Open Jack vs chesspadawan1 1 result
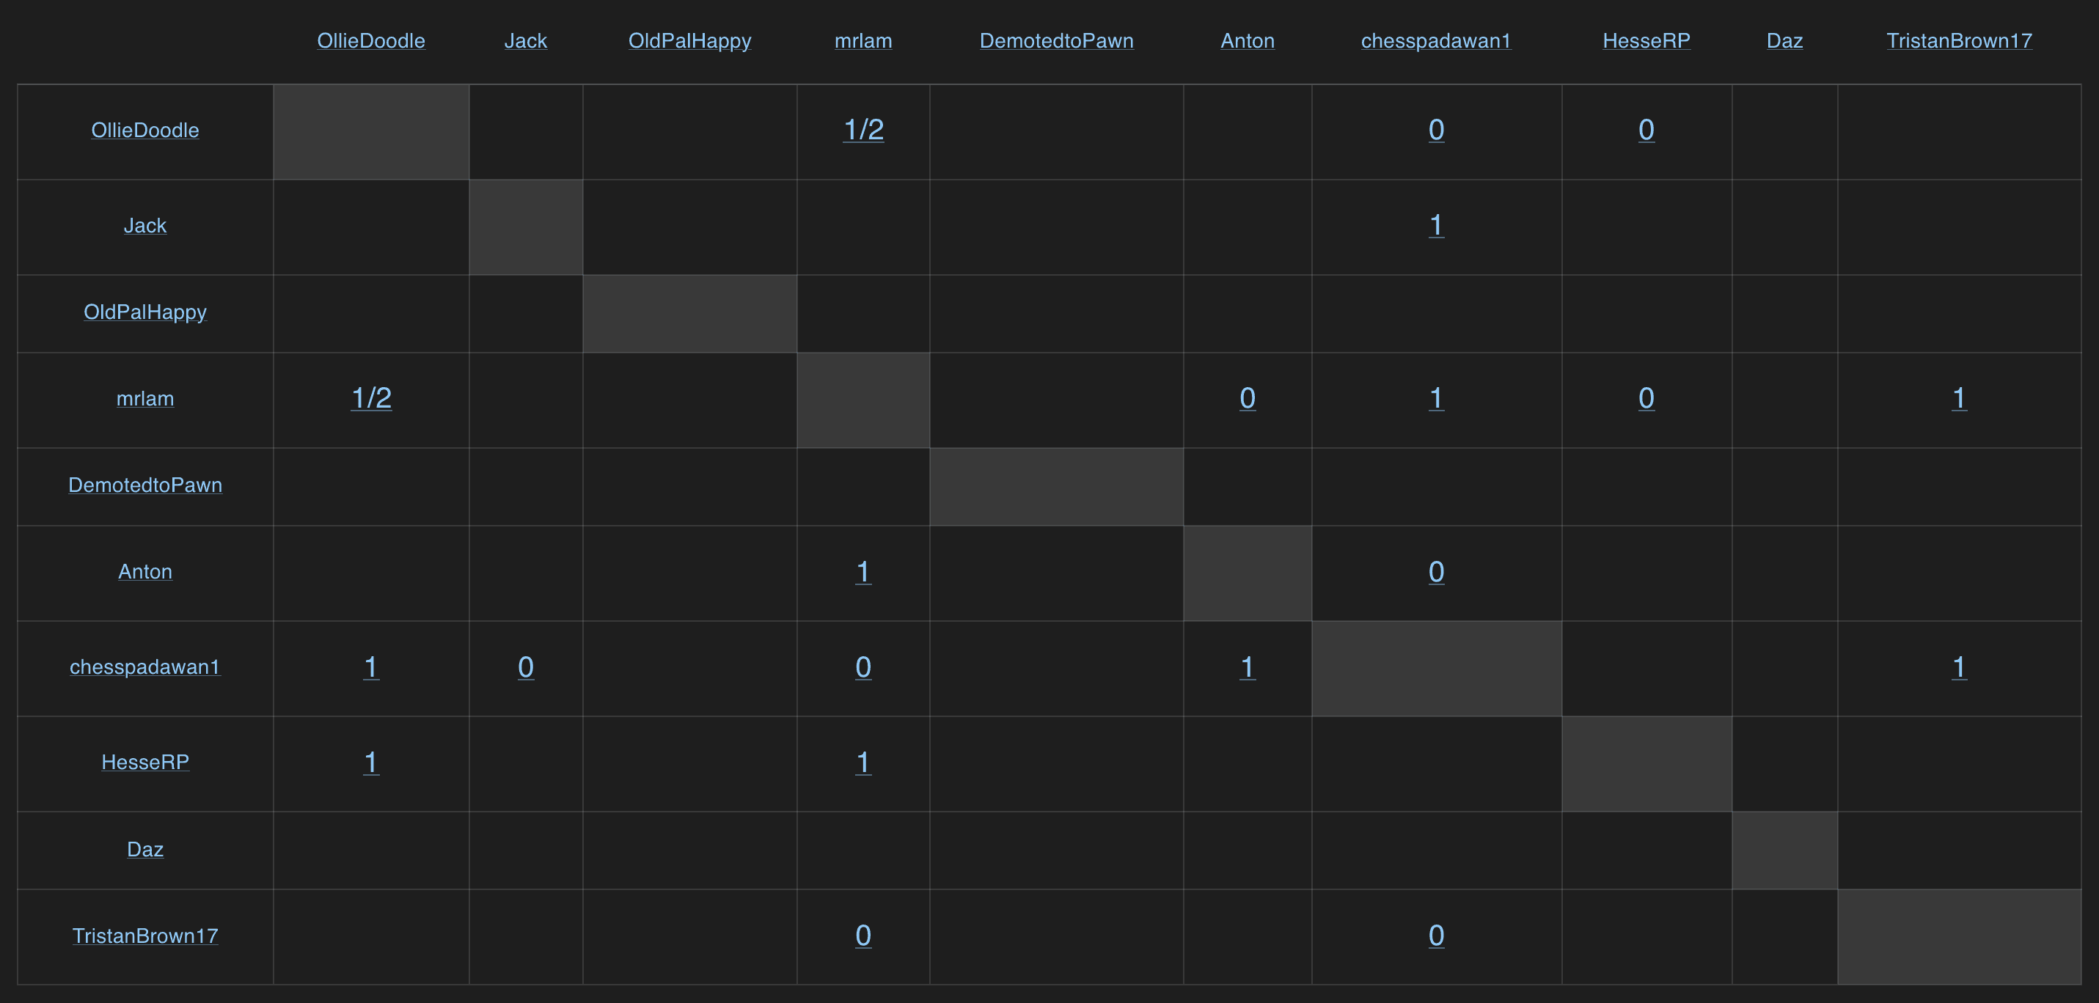2099x1003 pixels. [1437, 225]
